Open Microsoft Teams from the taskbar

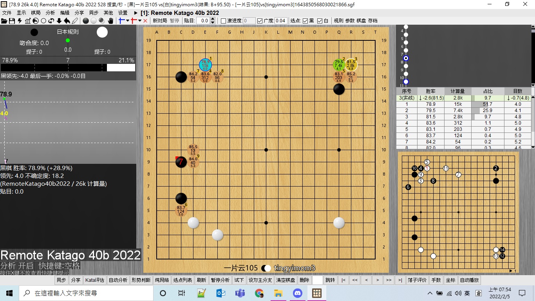click(240, 293)
